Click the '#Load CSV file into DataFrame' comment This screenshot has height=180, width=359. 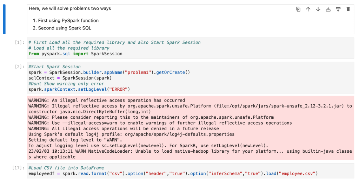pos(66,168)
